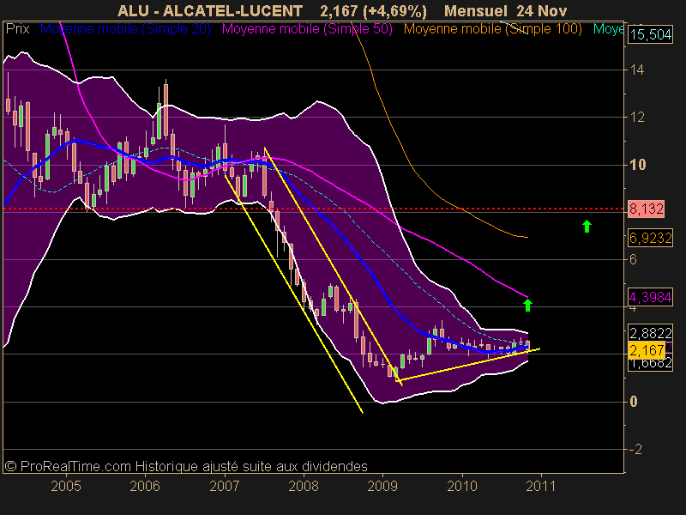Click the 'Prix' legend label
Image resolution: width=686 pixels, height=515 pixels.
click(x=17, y=29)
